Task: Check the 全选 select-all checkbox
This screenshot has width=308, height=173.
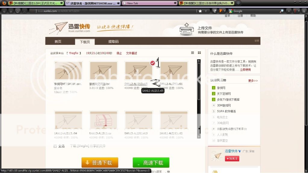Action: tap(55, 146)
